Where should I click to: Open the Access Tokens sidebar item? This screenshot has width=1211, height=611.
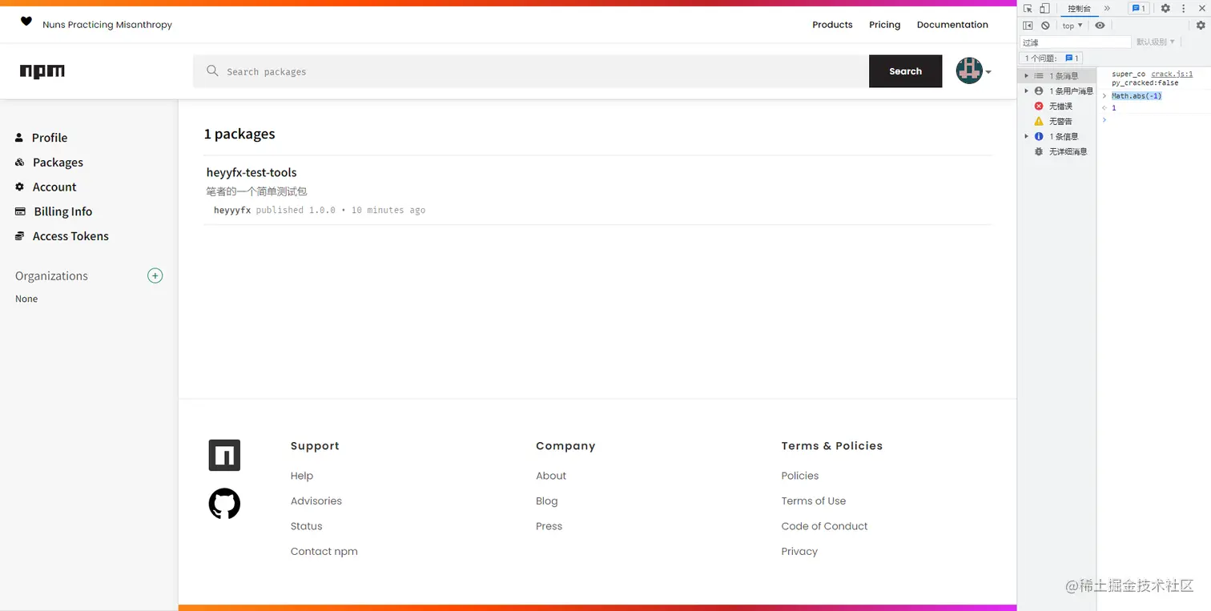pos(70,236)
